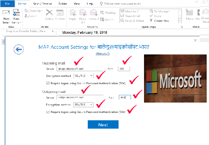
Task: Select the Reply & Delete quick step
Action: [x=132, y=21]
